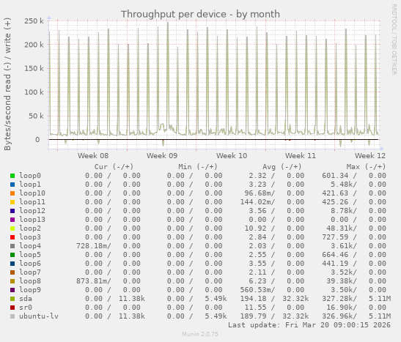The width and height of the screenshot is (401, 342).
Task: Click the graph title 'Throughput per device - by month'
Action: point(200,14)
